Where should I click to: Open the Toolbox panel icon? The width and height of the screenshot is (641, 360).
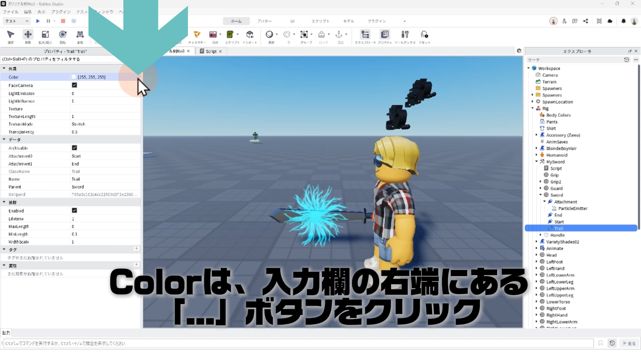(405, 35)
